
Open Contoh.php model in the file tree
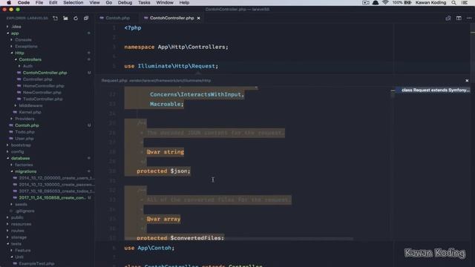27,125
